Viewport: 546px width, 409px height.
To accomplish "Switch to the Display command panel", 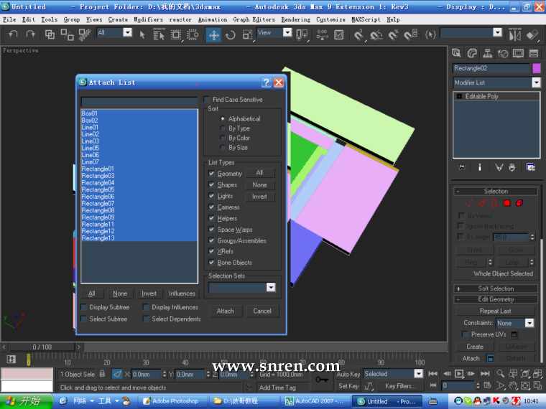I will pos(518,53).
